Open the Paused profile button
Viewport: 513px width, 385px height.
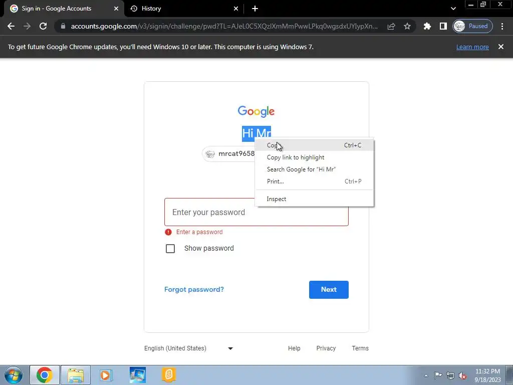click(x=472, y=26)
